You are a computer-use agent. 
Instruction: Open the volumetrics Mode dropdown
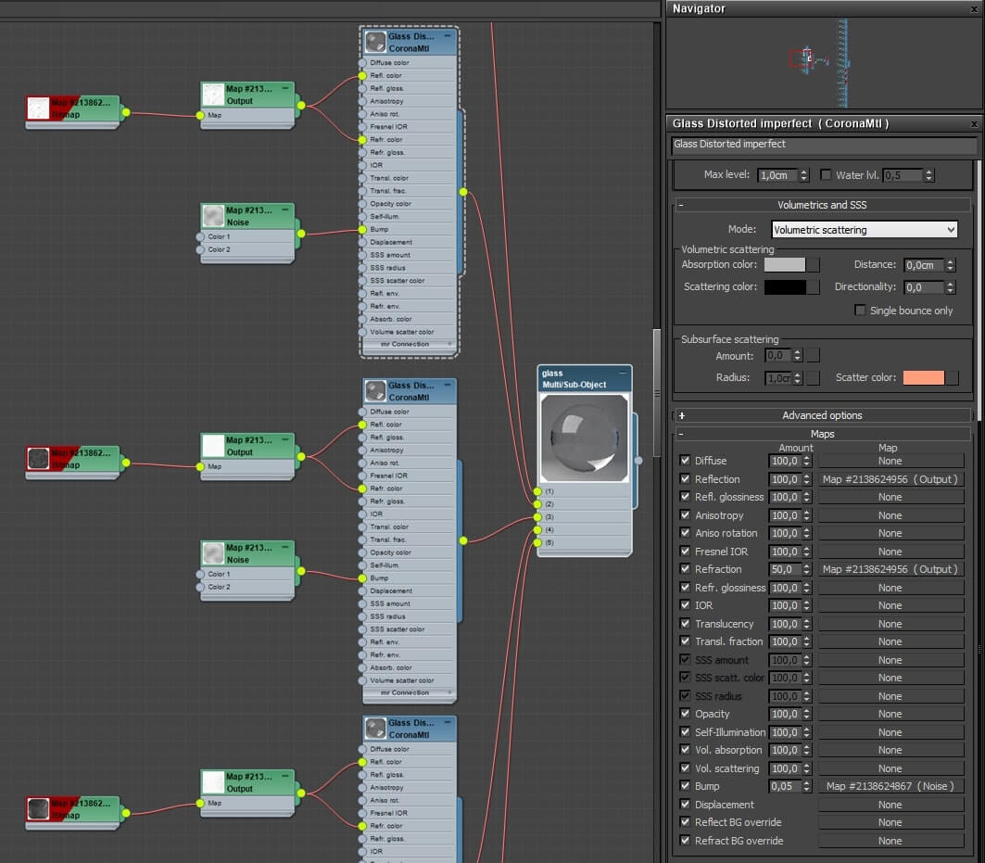click(864, 229)
